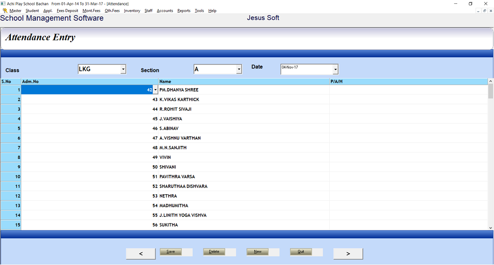Click the Quit button
The height and width of the screenshot is (265, 494).
[x=301, y=252]
